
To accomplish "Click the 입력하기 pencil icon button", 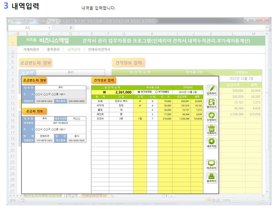I will click(211, 90).
